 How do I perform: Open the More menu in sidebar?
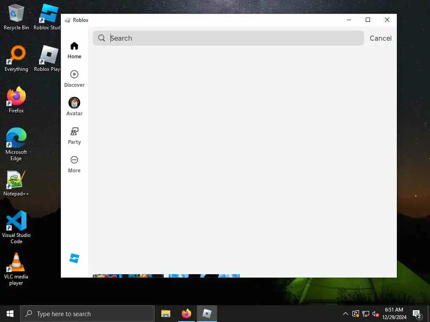coord(74,164)
